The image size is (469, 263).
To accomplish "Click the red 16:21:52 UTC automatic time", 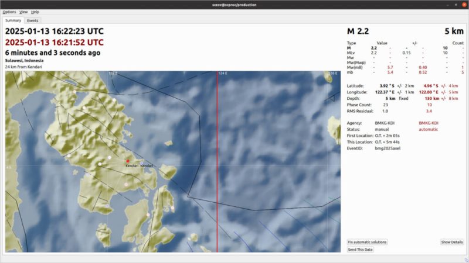I will (x=55, y=42).
